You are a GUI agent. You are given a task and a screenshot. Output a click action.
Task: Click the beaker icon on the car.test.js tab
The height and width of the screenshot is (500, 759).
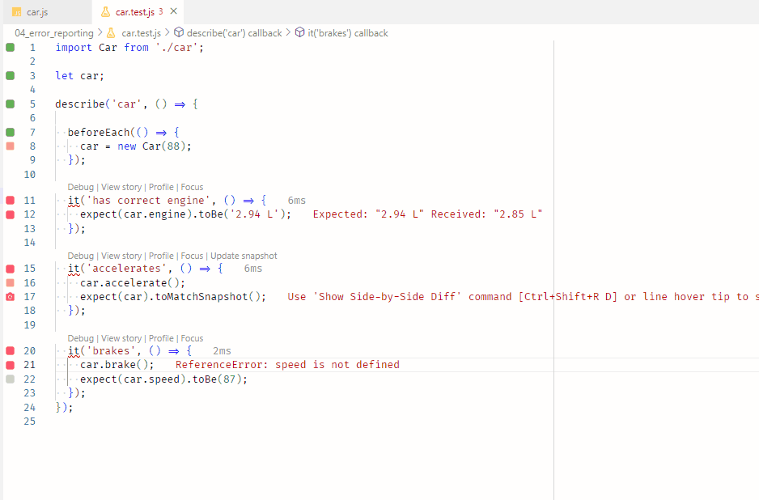point(106,11)
